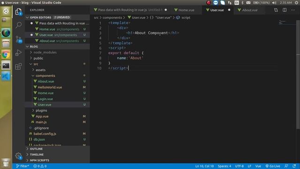
Task: Open HelloWorld.vue in the file tree
Action: tap(57, 87)
